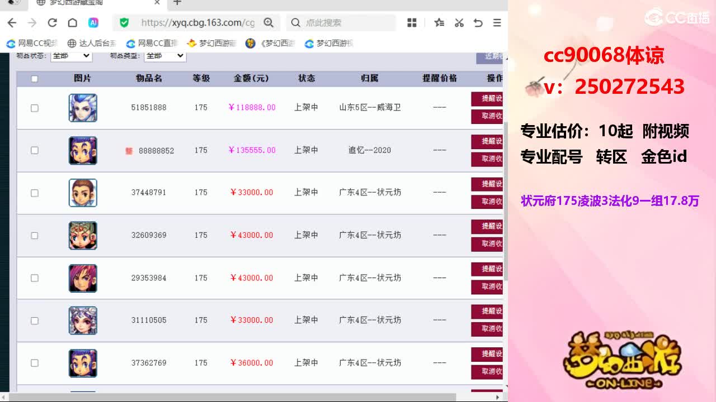Image resolution: width=716 pixels, height=402 pixels.
Task: Check the box for item 37362769
Action: click(x=34, y=363)
